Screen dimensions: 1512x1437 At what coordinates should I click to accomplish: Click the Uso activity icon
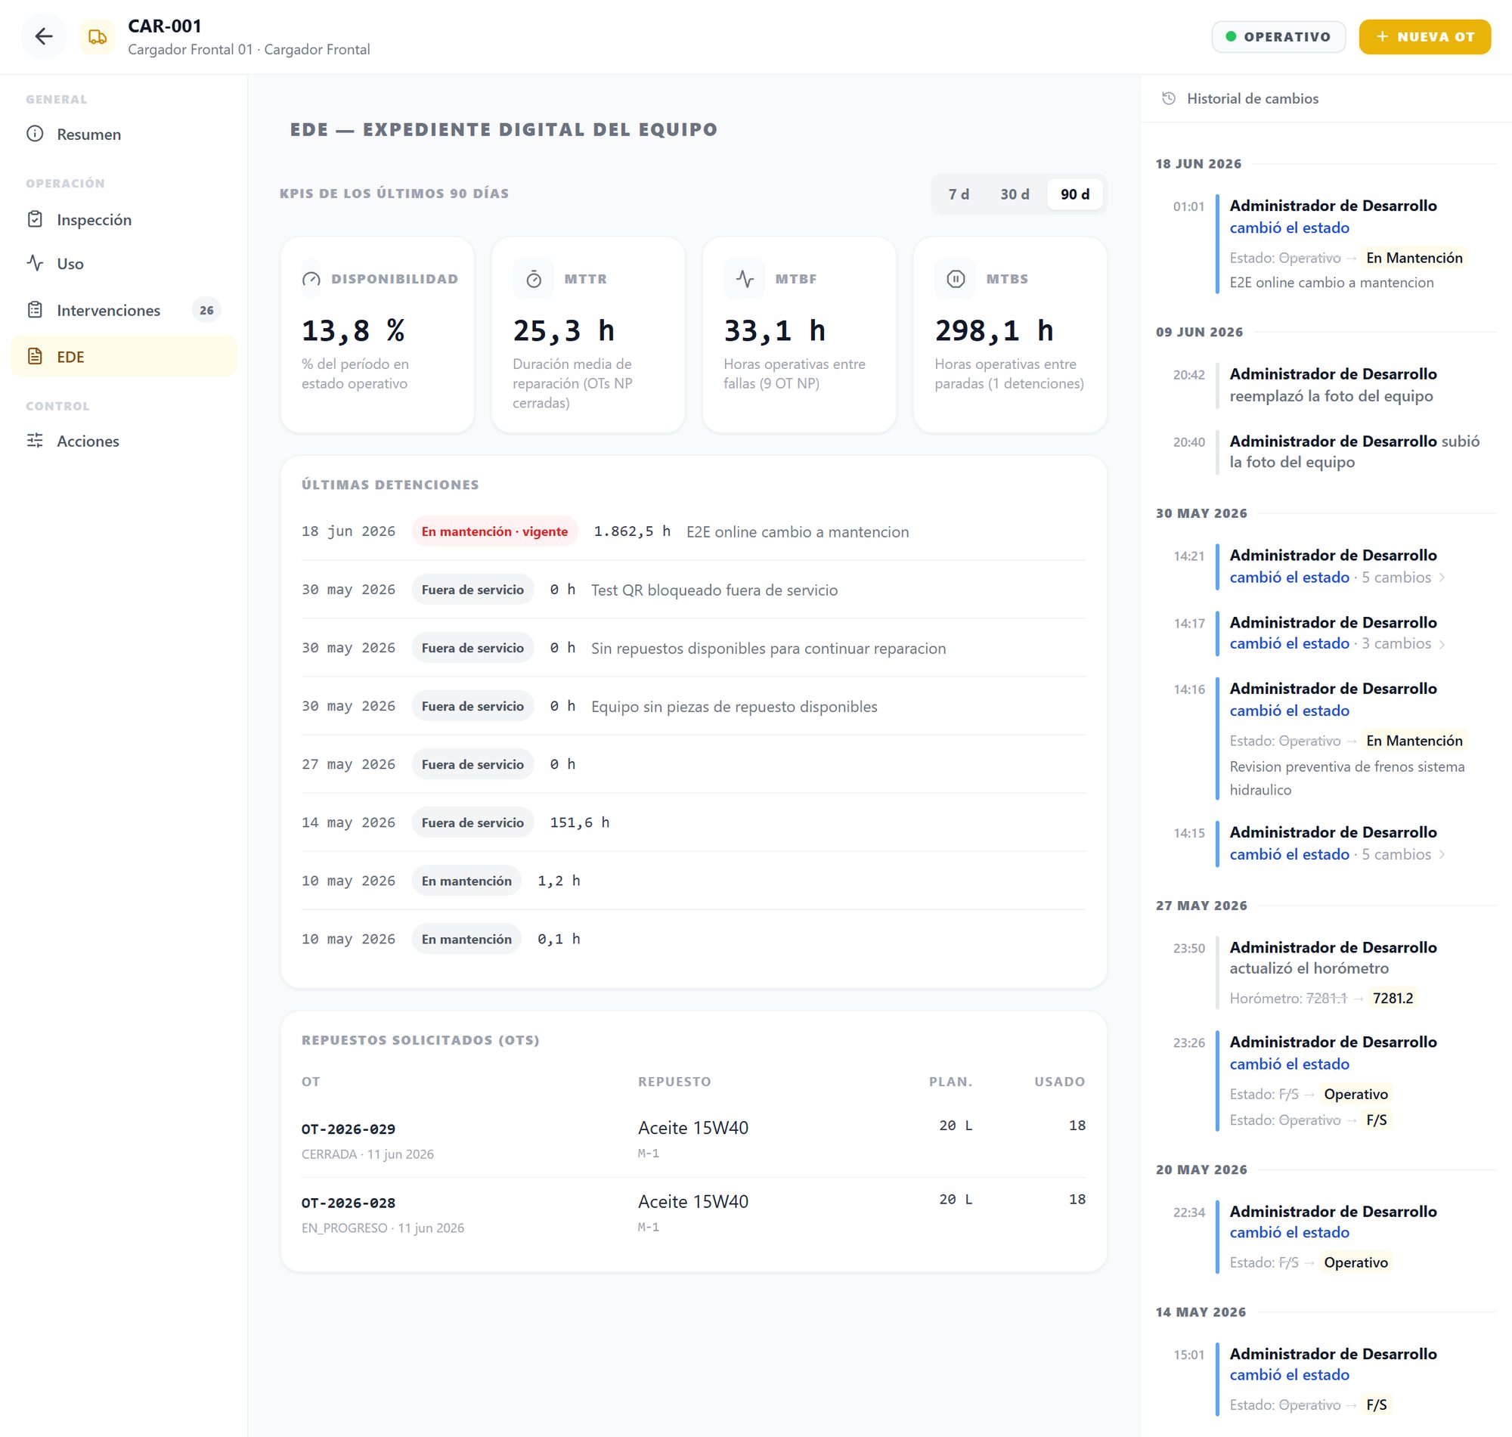pos(36,264)
